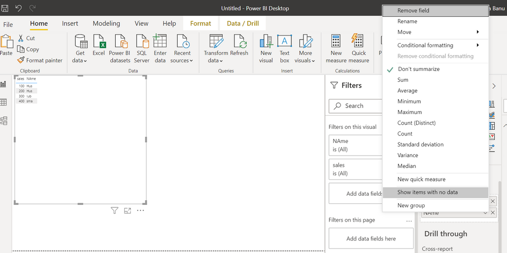
Task: Choose New quick measure in context menu
Action: 435,179
